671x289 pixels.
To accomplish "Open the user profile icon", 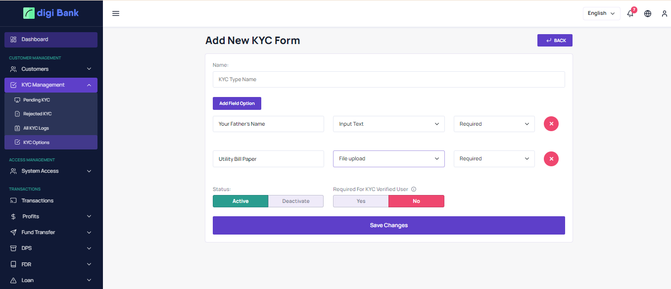I will click(665, 13).
